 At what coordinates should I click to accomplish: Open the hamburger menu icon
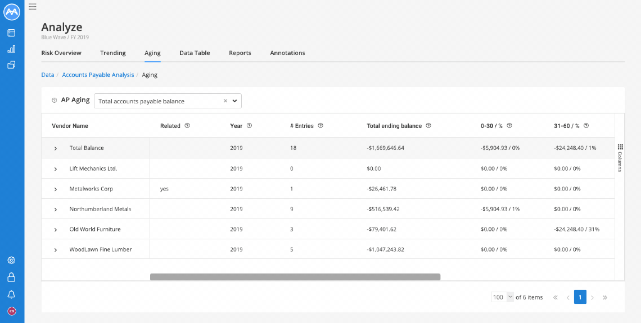coord(32,7)
